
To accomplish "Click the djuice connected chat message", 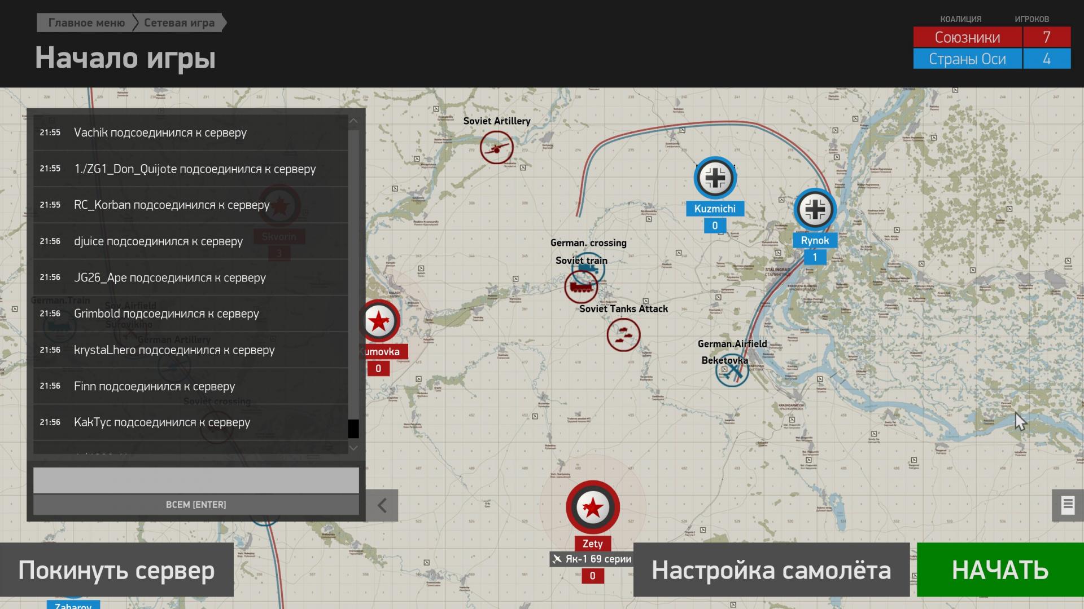I will coord(190,241).
